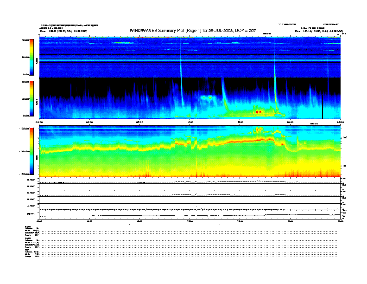The width and height of the screenshot is (367, 284).
Task: Click the 08:00 label under the middle spectrogram
Action: click(x=139, y=122)
